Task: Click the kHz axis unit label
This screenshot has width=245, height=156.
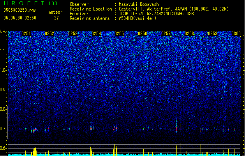Action: (x=4, y=32)
